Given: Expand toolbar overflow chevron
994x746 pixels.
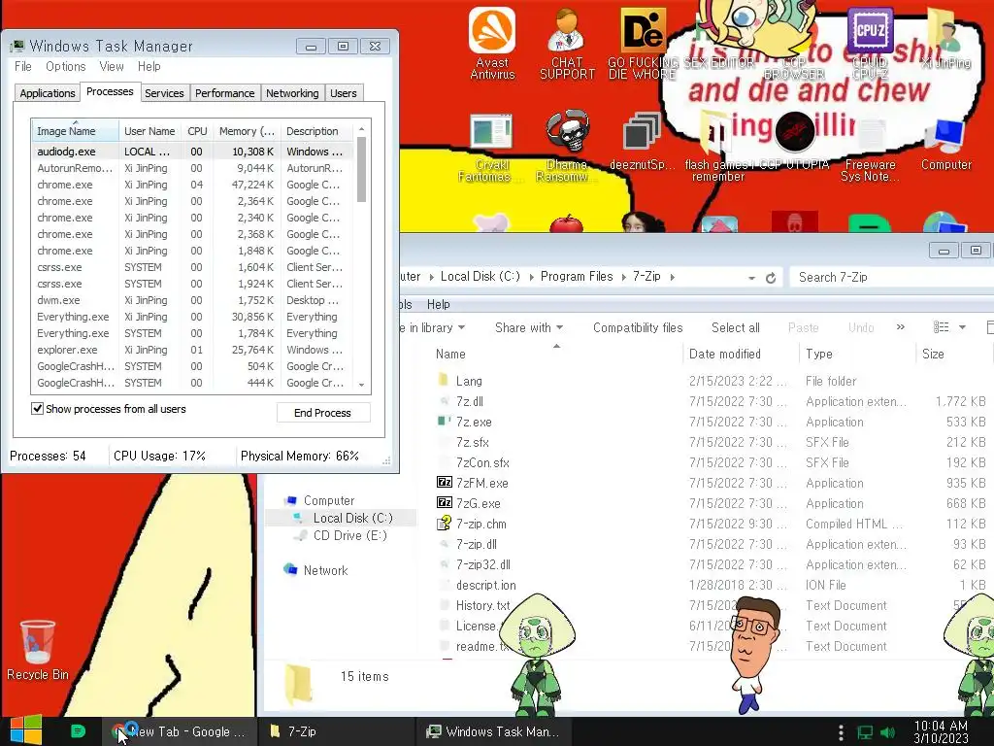Looking at the screenshot, I should coord(900,327).
